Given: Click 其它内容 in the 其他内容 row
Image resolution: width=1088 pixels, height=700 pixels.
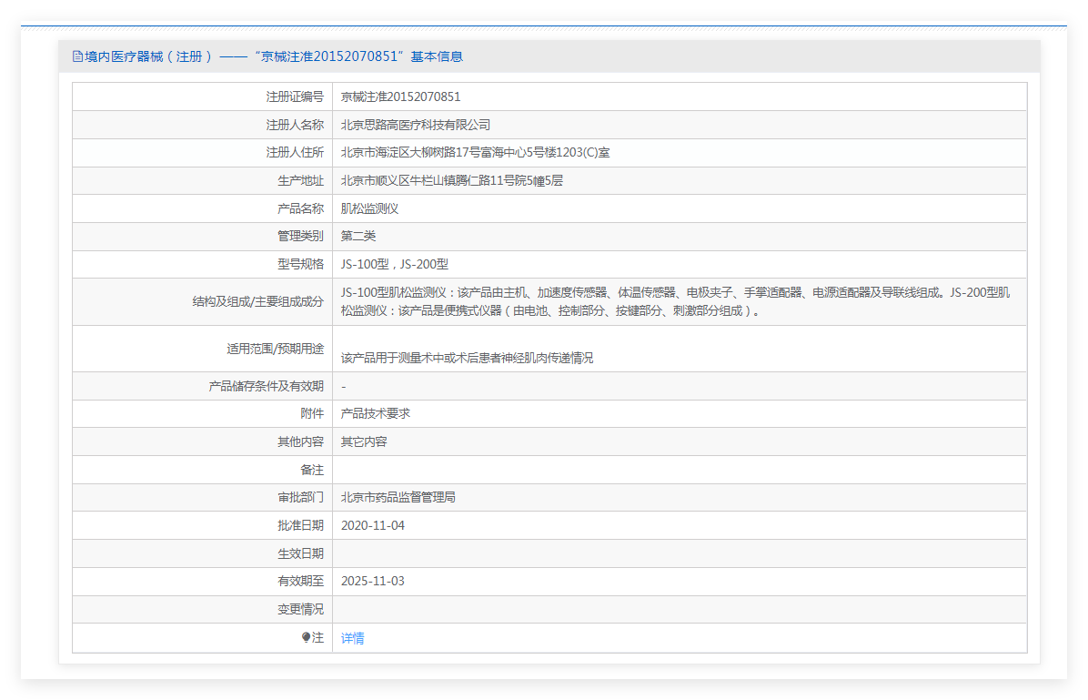Looking at the screenshot, I should [364, 441].
